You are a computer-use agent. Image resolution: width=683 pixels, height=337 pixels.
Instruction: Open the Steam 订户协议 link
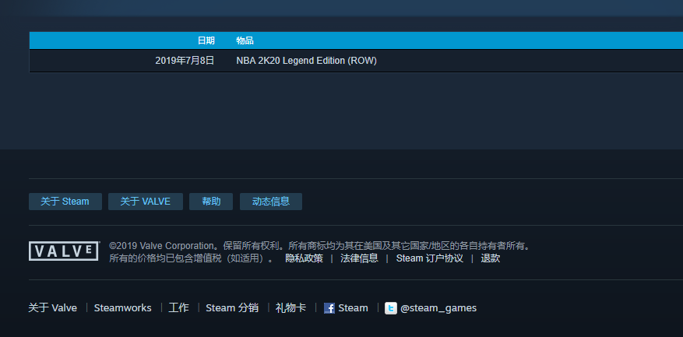pyautogui.click(x=429, y=258)
